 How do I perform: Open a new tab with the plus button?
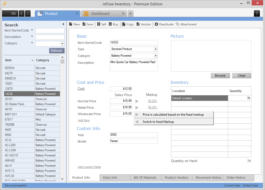pyautogui.click(x=130, y=14)
